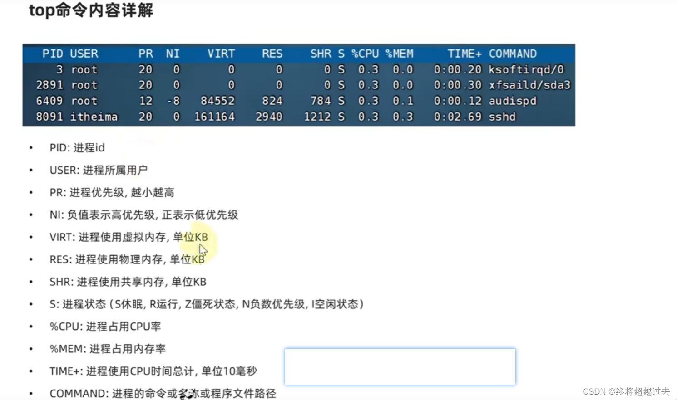The height and width of the screenshot is (400, 677).
Task: Click the bullet line "USER: 进程所属用户"
Action: (x=99, y=170)
